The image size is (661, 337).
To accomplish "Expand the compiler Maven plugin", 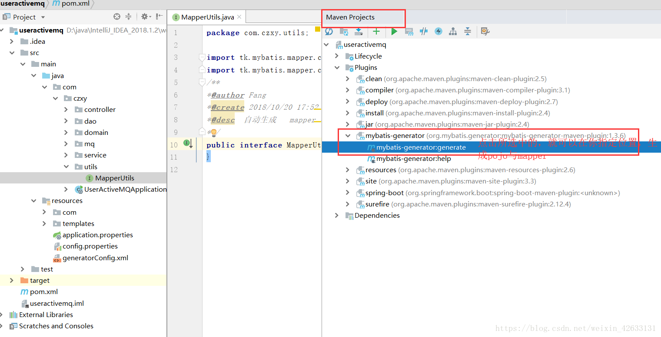I will (348, 90).
